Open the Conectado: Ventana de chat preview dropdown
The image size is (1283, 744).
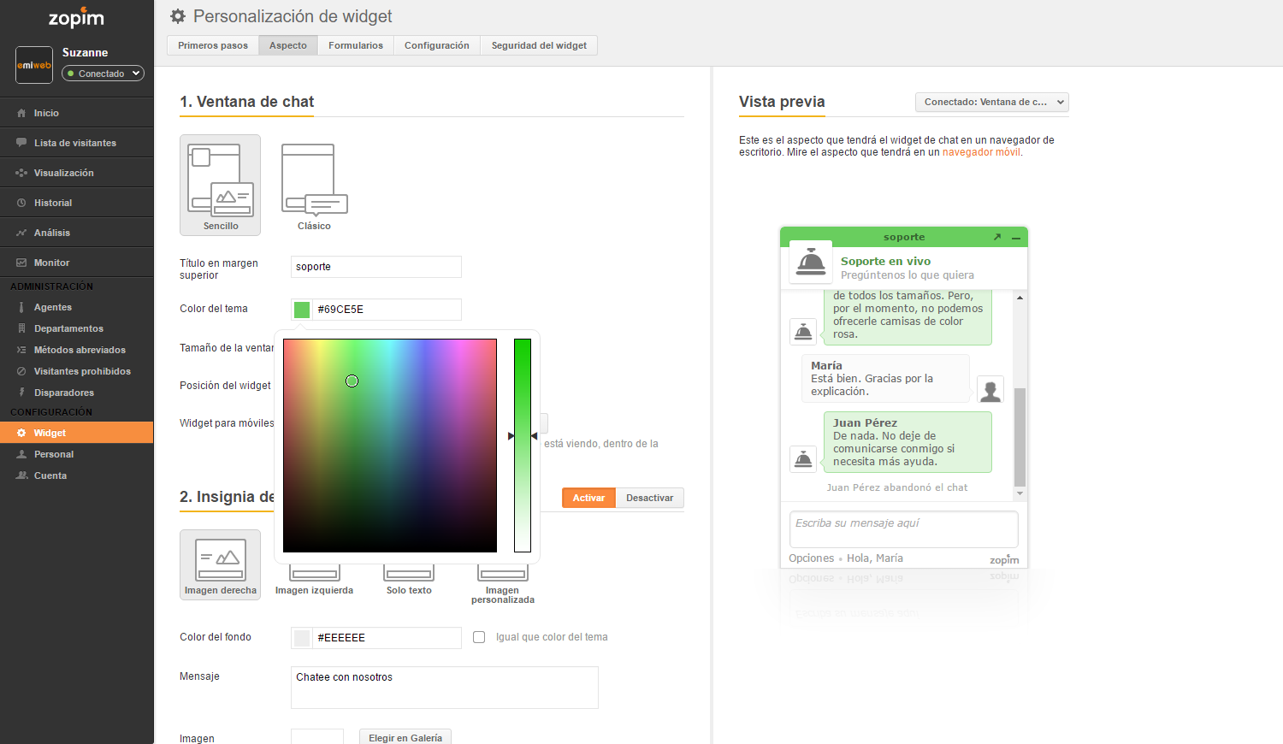(x=992, y=102)
